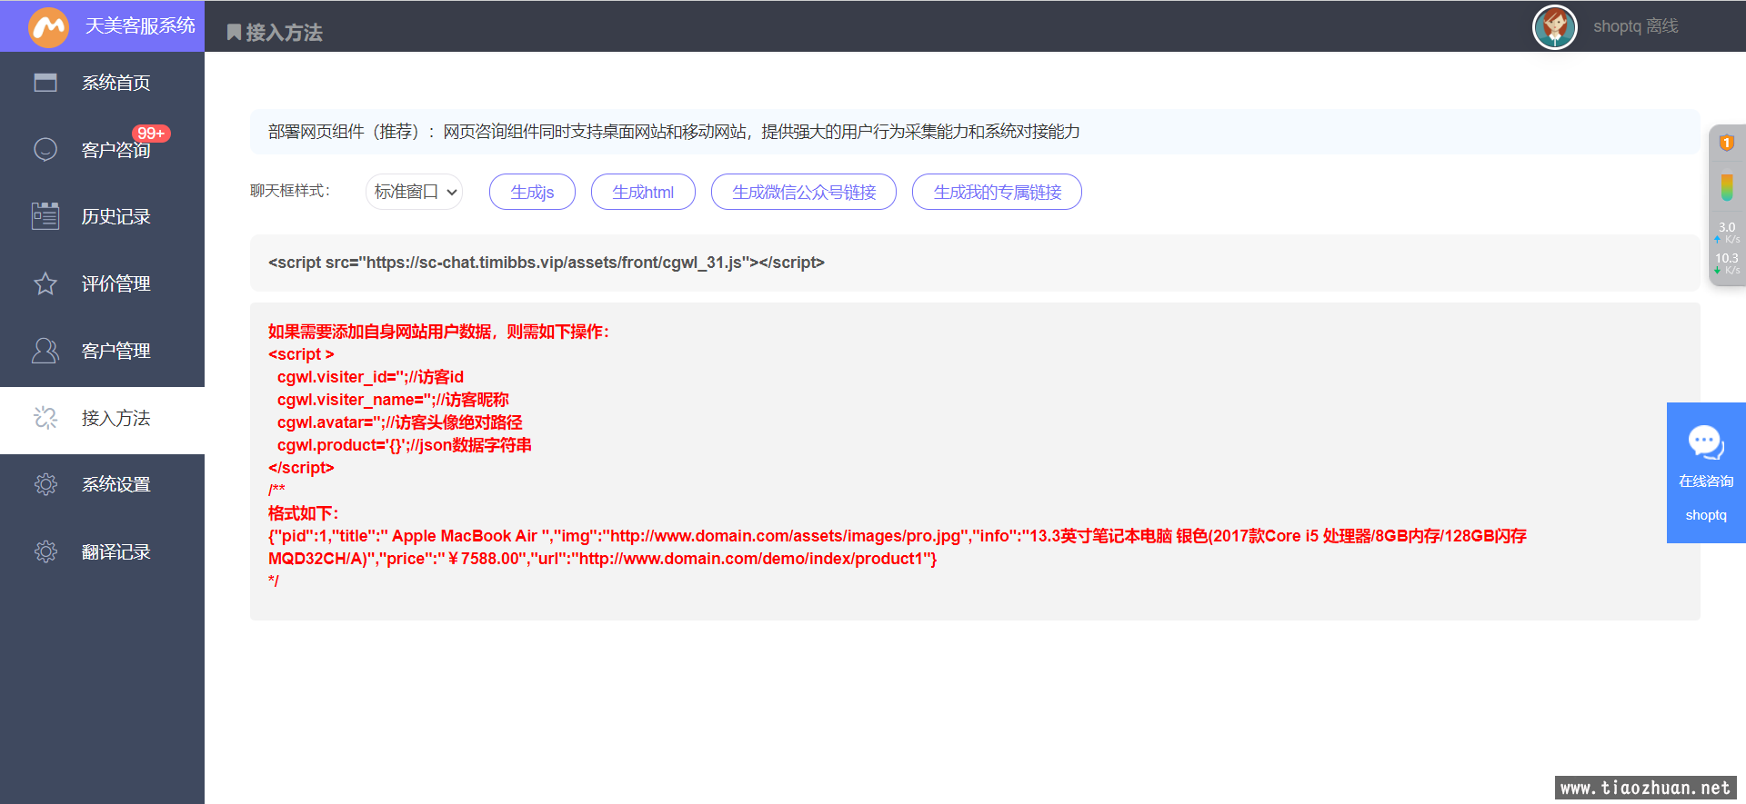Click the System Home window icon

point(45,83)
